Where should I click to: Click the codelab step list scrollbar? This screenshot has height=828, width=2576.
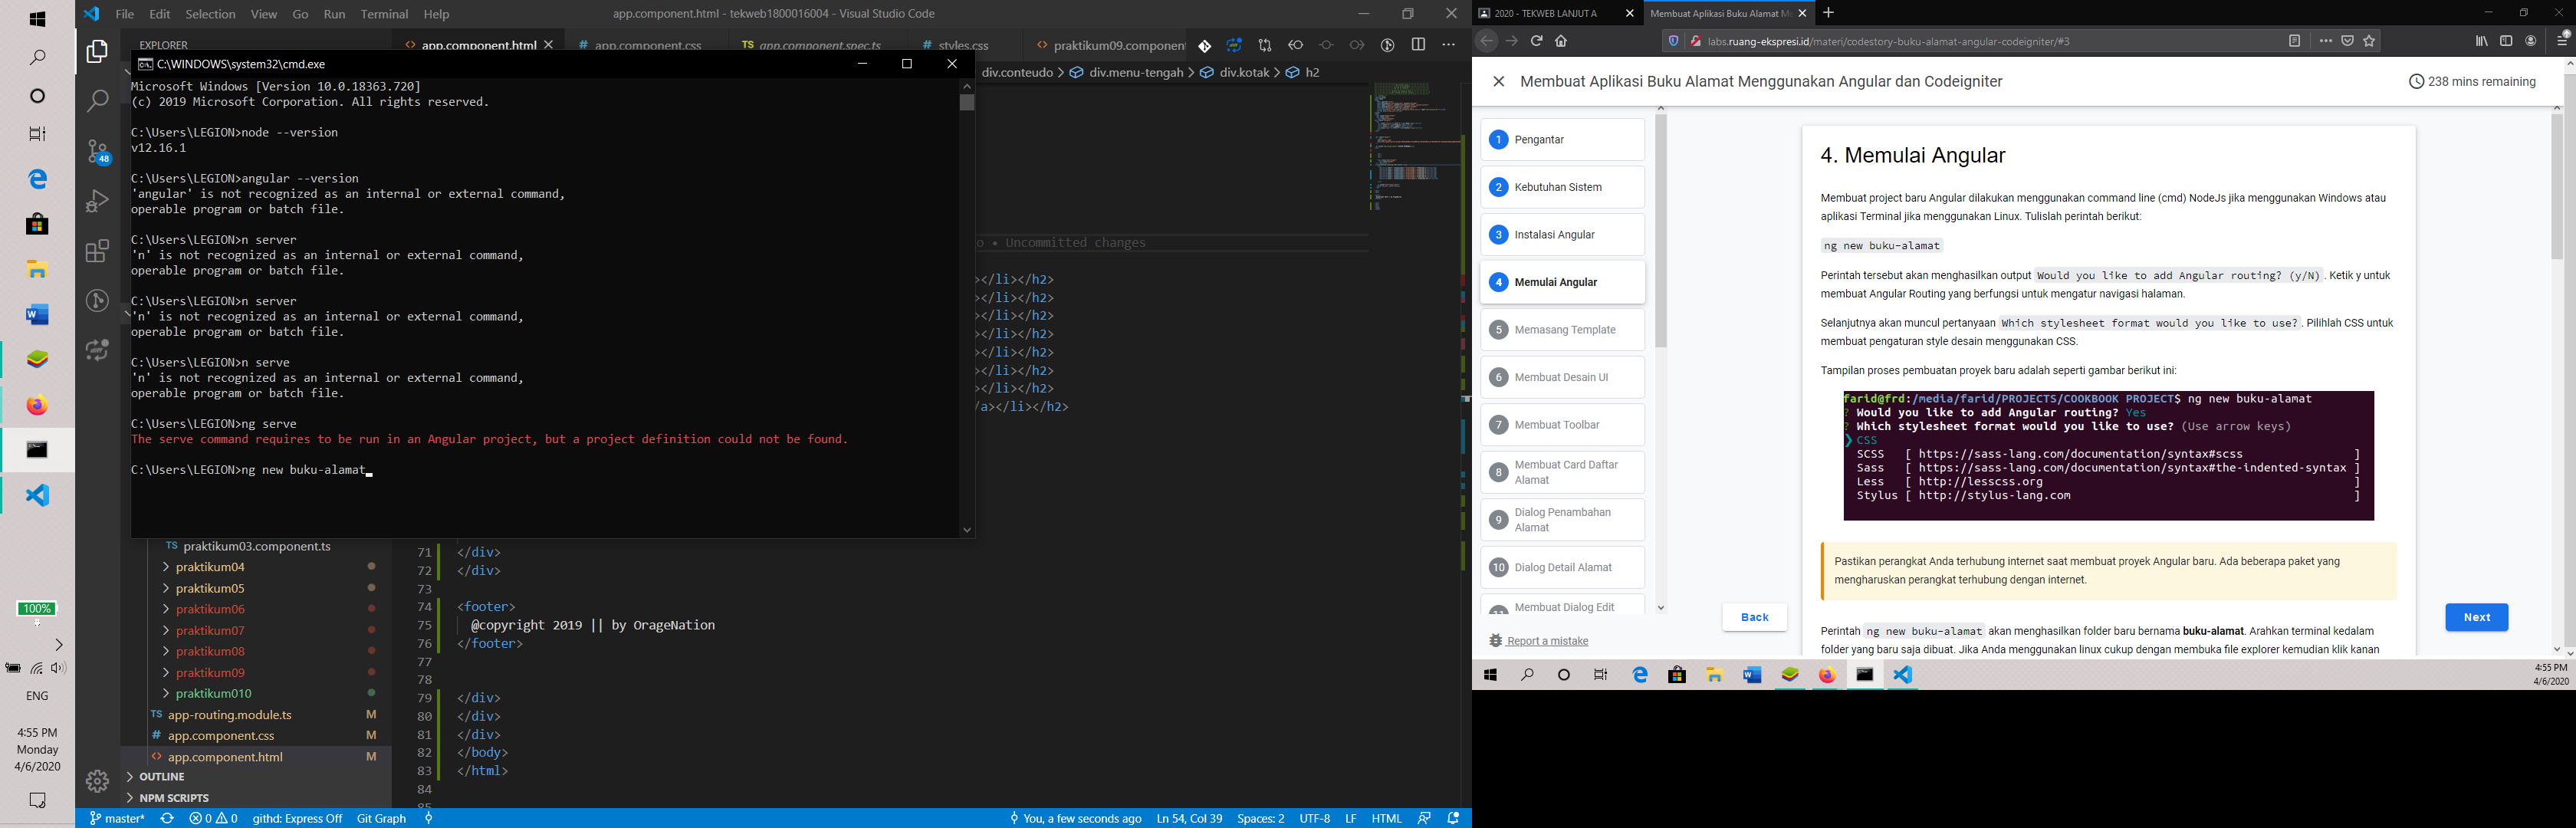coord(1661,231)
